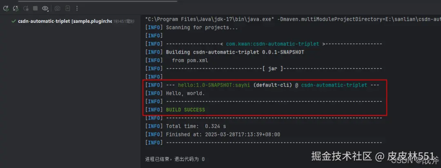Click the green success checkmark icon
The image size is (441, 168).
[x=14, y=21]
